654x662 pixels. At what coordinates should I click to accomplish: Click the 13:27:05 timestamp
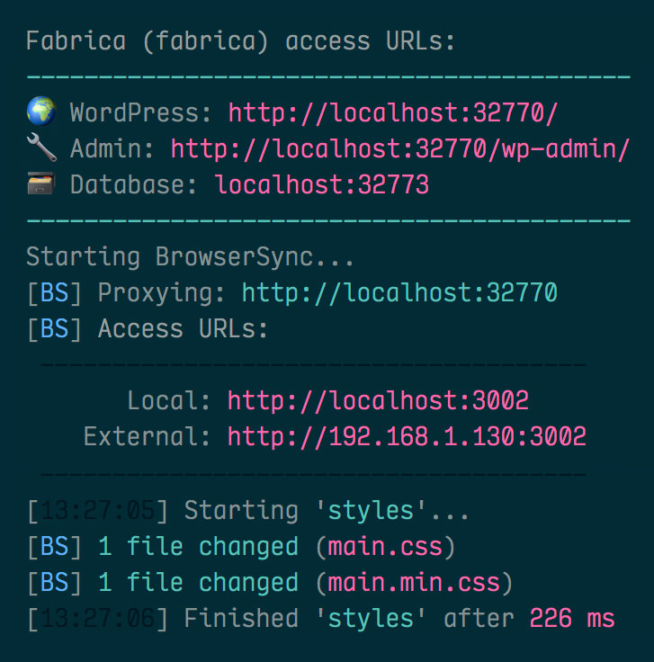pos(97,511)
